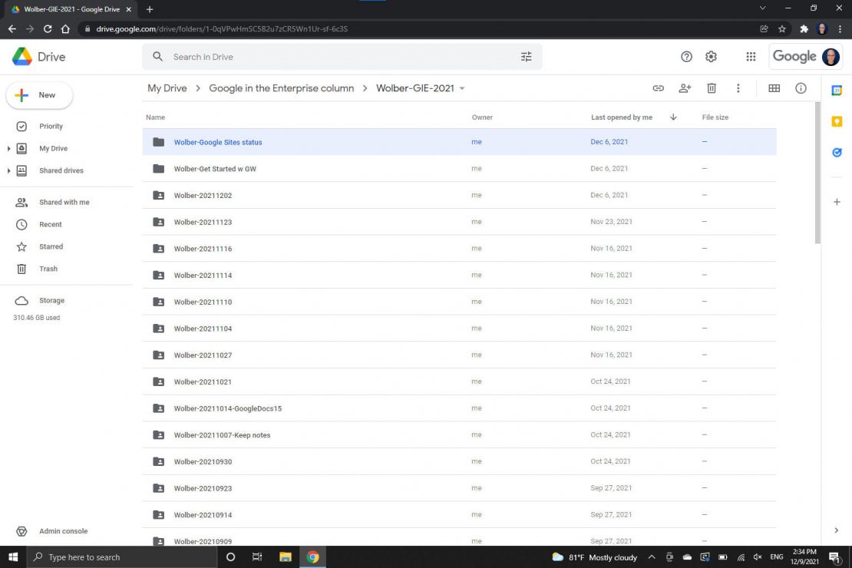Select the Wolber-GIE-2021 browser tab
The height and width of the screenshot is (568, 852).
click(x=69, y=10)
